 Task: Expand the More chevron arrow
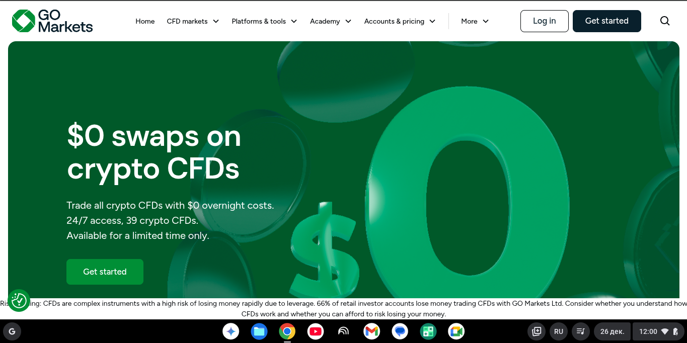click(x=485, y=21)
